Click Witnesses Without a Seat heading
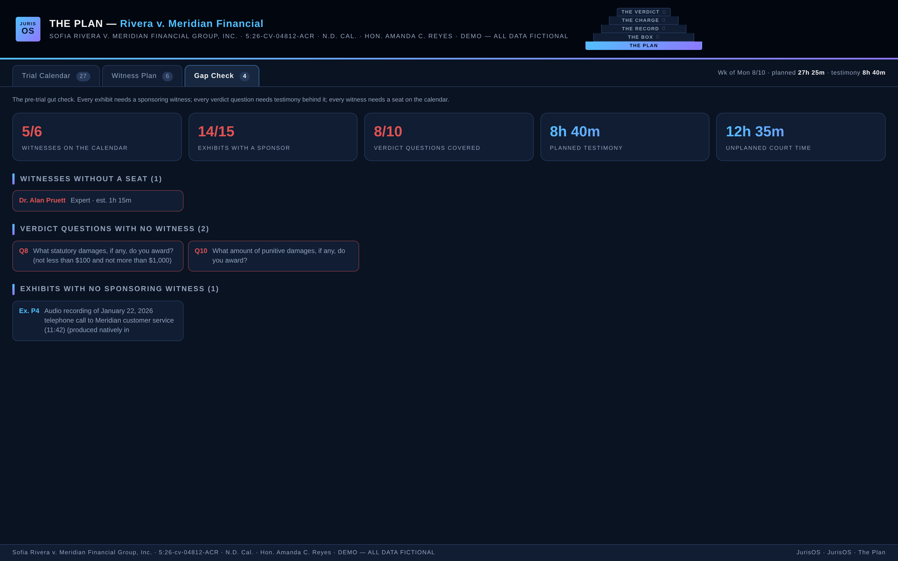898x561 pixels. 91,179
